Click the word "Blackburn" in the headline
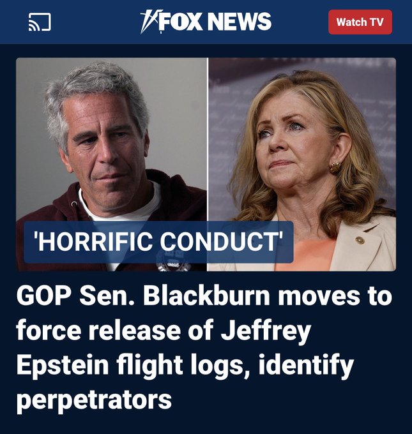Image resolution: width=412 pixels, height=434 pixels. [x=206, y=296]
